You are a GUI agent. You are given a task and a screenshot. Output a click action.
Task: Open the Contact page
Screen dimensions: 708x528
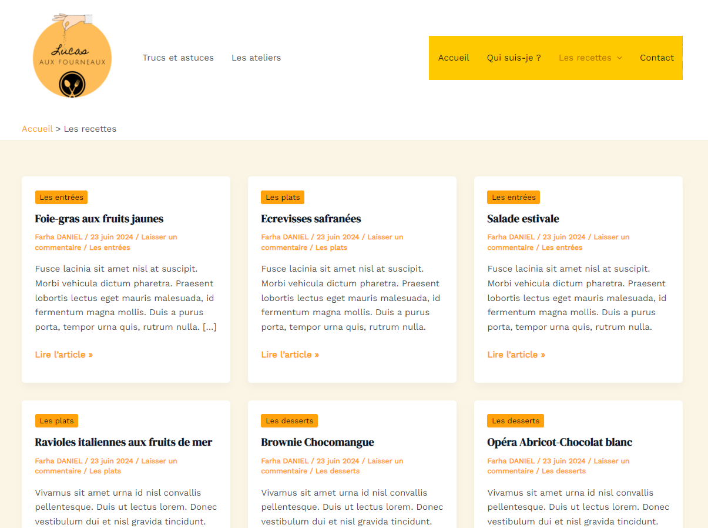[657, 58]
